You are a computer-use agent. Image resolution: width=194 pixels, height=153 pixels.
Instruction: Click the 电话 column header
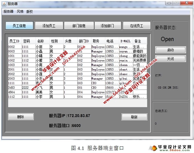point(112,41)
